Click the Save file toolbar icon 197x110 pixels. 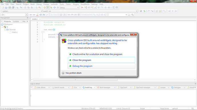pos(9,7)
